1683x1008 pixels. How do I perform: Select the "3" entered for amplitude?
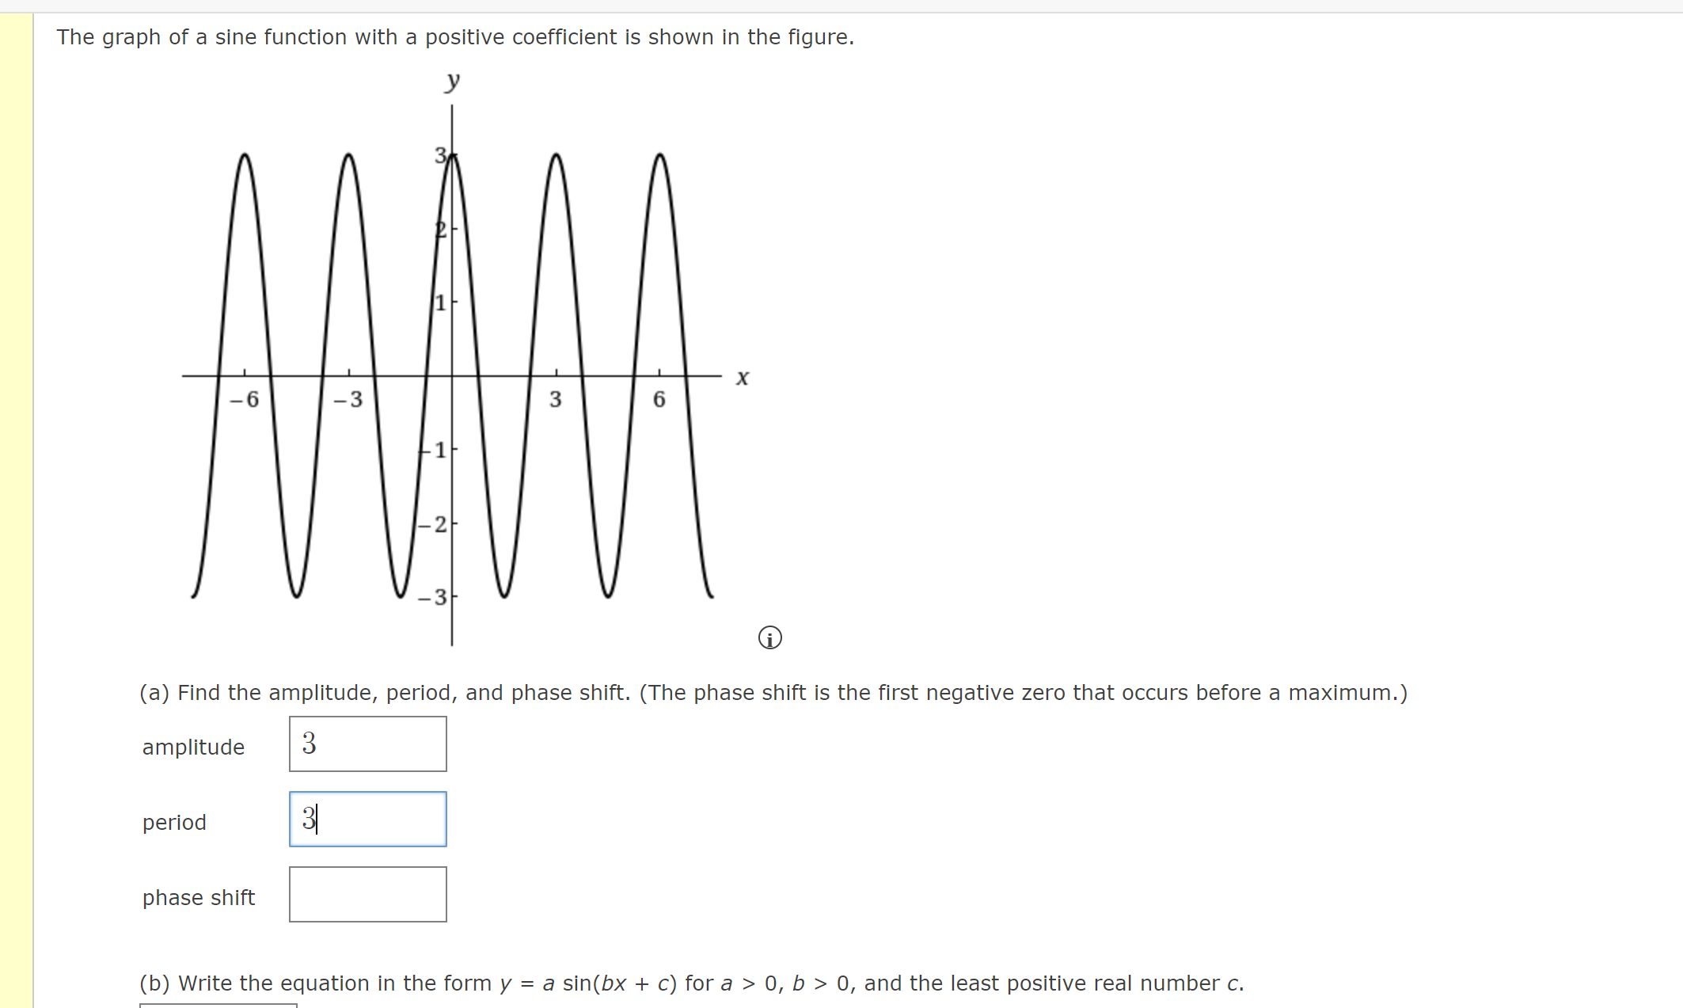click(308, 743)
